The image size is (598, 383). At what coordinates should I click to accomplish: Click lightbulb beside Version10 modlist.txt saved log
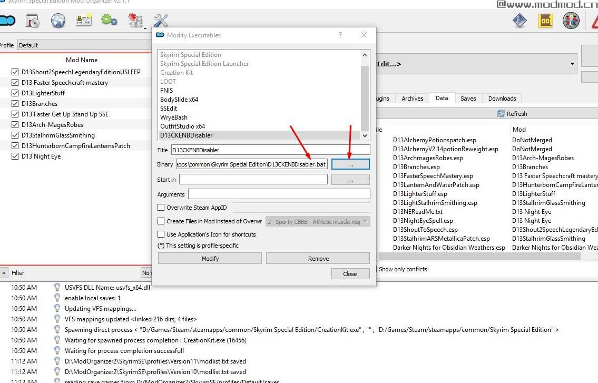click(x=57, y=371)
